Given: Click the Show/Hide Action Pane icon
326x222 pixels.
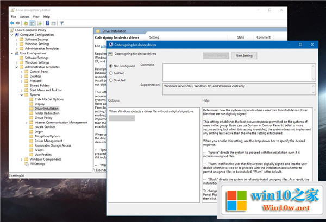Looking at the screenshot, I should pos(53,23).
